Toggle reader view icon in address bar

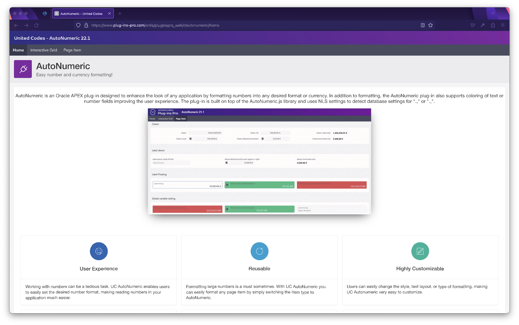423,25
